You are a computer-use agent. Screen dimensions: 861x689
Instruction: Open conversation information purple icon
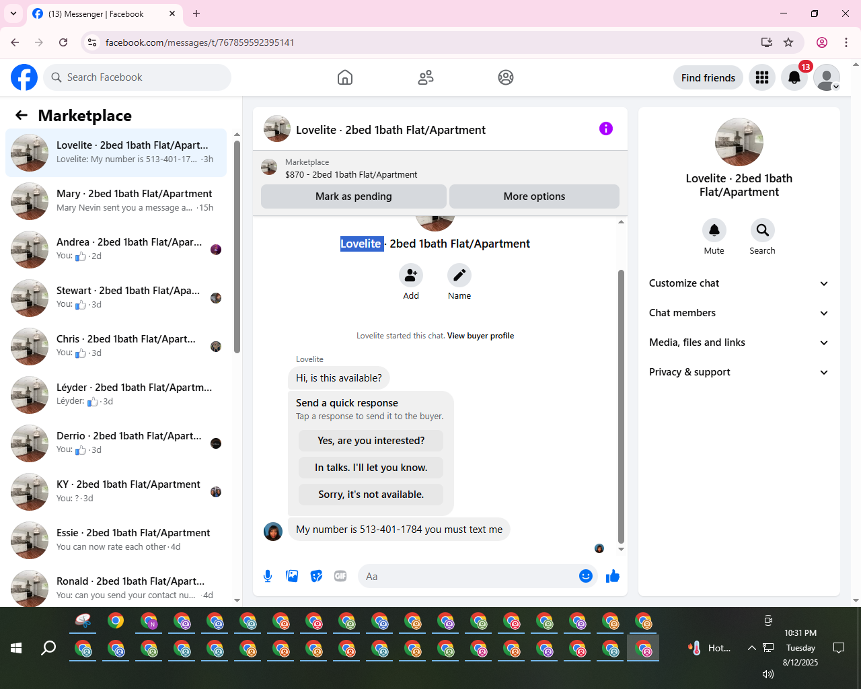(606, 129)
